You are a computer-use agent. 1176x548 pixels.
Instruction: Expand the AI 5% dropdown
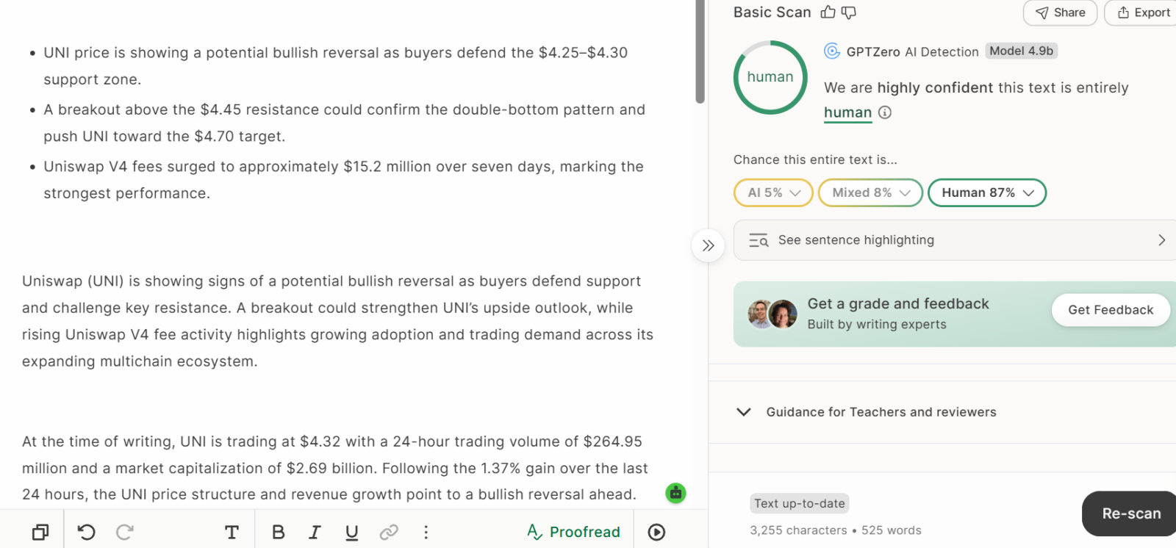click(773, 192)
